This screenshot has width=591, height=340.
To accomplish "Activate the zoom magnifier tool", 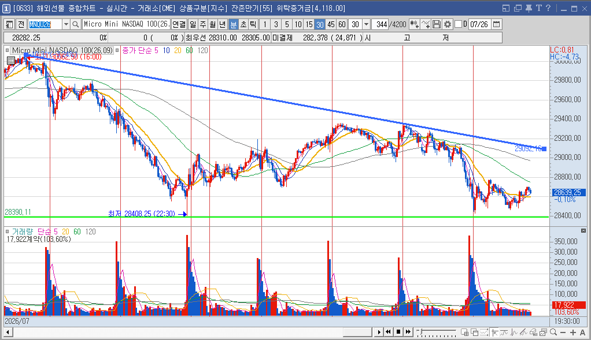I will click(x=553, y=332).
